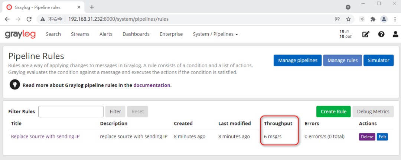Go back using the browser back arrow
The height and width of the screenshot is (160, 401).
[7, 19]
